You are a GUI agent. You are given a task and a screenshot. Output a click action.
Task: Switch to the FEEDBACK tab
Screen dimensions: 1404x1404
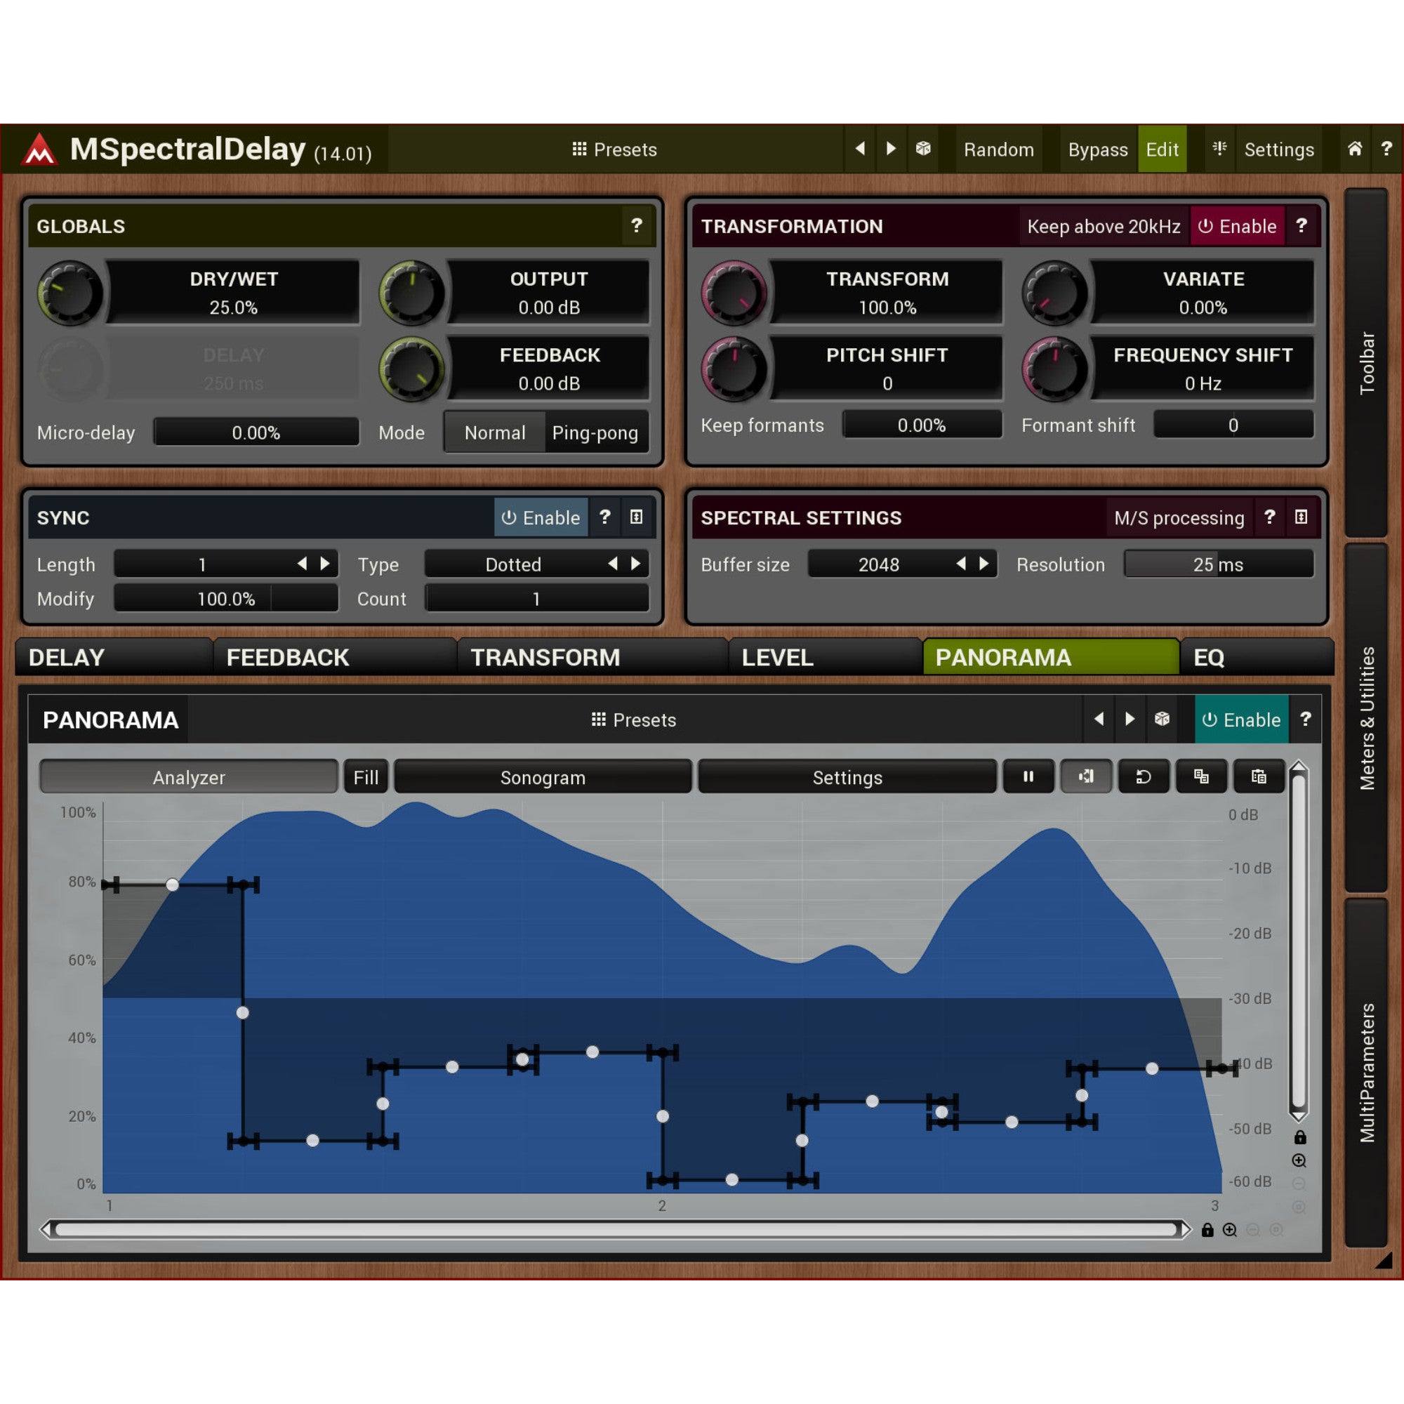(335, 657)
